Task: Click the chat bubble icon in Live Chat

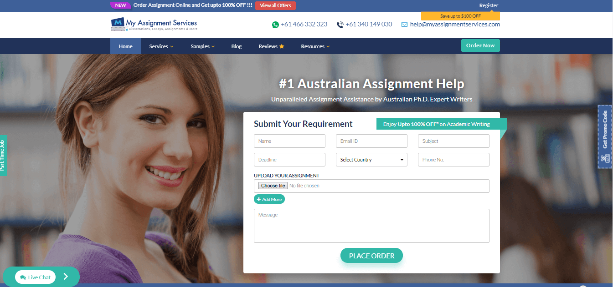Action: (23, 277)
